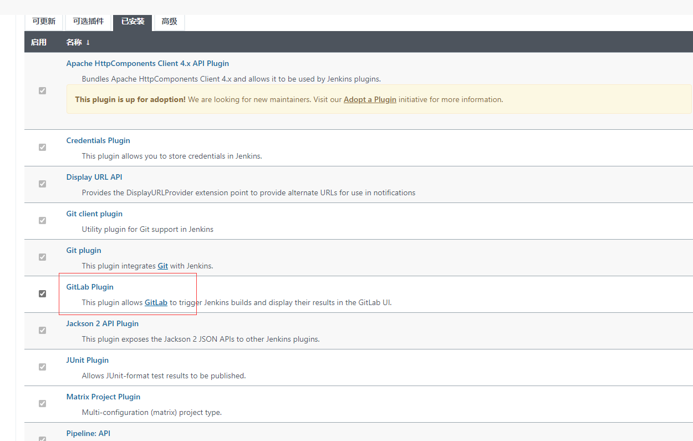Click 'exposes the Jackson 2 JSON APIs' description

[201, 339]
